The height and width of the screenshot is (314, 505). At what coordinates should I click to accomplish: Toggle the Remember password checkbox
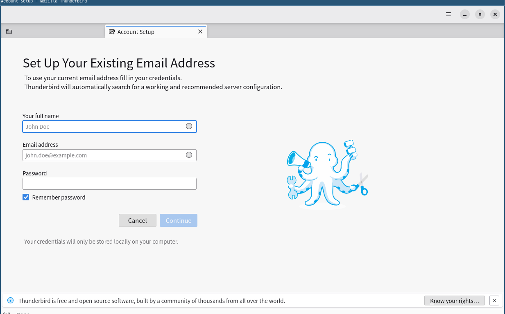point(26,197)
